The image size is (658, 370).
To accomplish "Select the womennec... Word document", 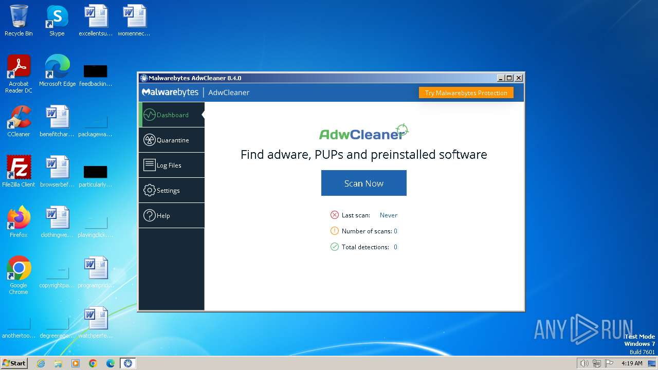I will [134, 21].
